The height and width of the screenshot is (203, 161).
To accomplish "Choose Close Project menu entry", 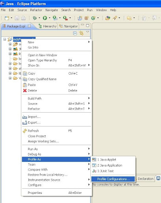I will point(56,136).
